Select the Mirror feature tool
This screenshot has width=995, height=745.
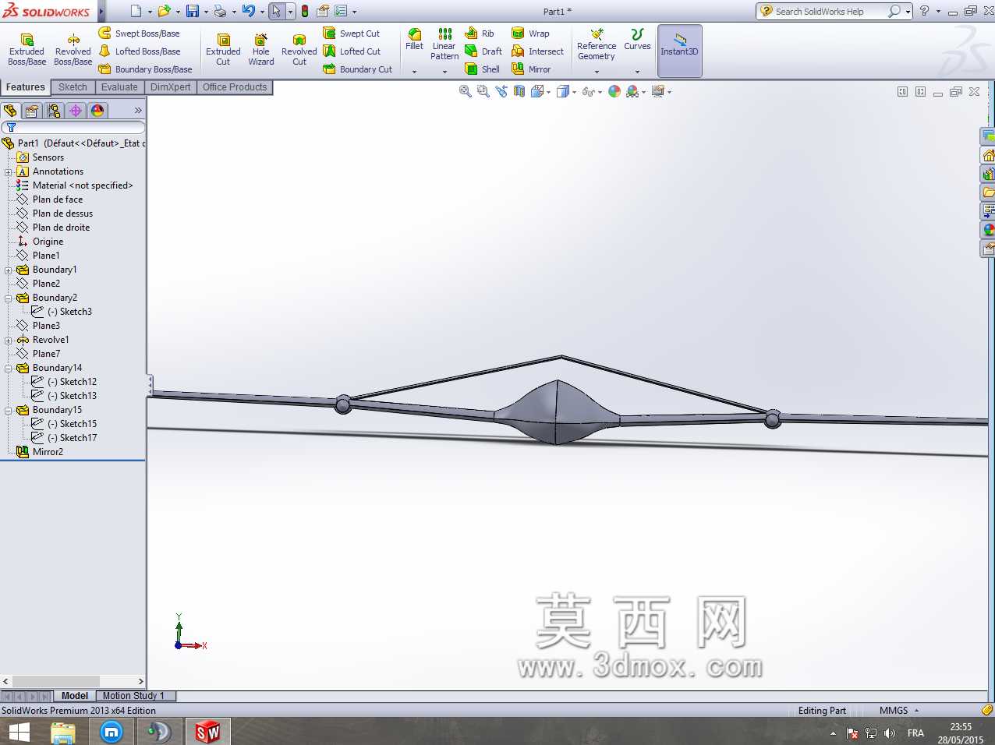point(531,69)
